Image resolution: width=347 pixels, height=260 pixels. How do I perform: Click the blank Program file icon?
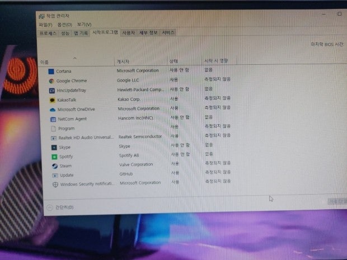click(53, 129)
